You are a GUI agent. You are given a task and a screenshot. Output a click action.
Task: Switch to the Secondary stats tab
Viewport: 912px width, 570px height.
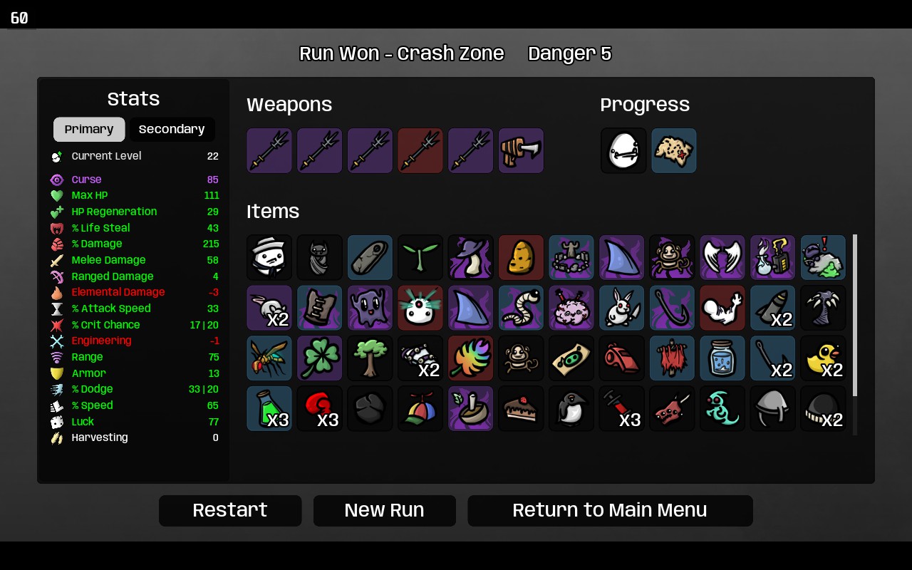[172, 130]
